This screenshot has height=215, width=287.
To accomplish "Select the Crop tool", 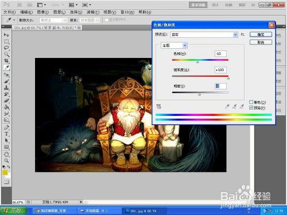I will (x=6, y=61).
